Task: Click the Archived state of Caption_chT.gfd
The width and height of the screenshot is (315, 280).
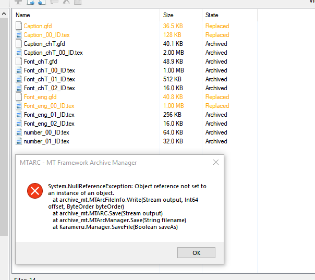Action: [x=216, y=44]
